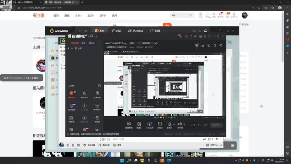
Task: Expand speaker options arrow
Action: pos(184,124)
